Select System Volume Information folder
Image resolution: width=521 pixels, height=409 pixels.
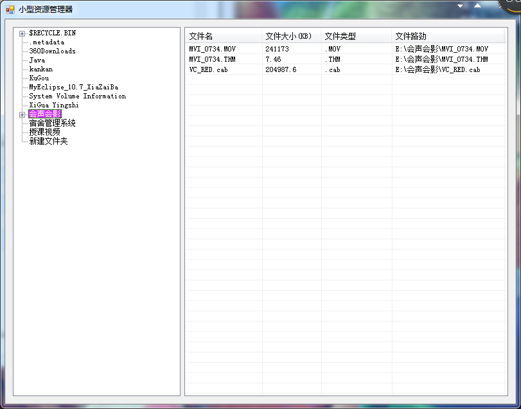(x=78, y=96)
